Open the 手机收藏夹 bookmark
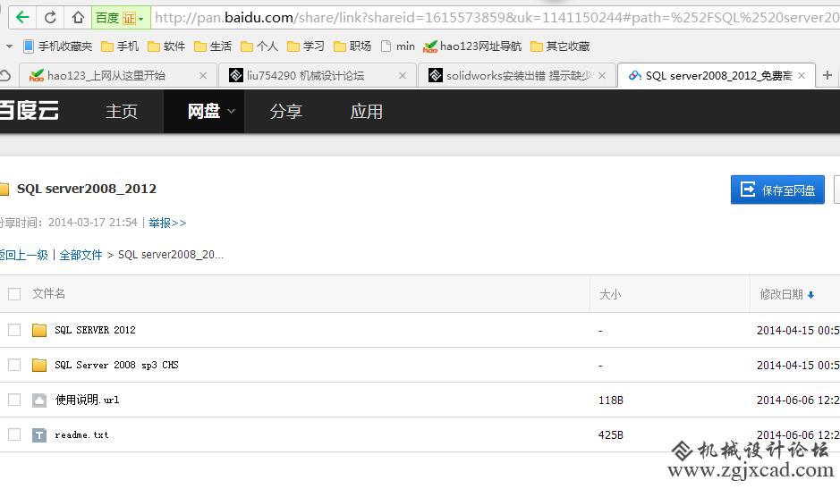840x489 pixels. coord(58,46)
